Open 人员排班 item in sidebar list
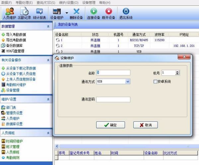Viewport: 199px width, 165px height. [x=10, y=152]
